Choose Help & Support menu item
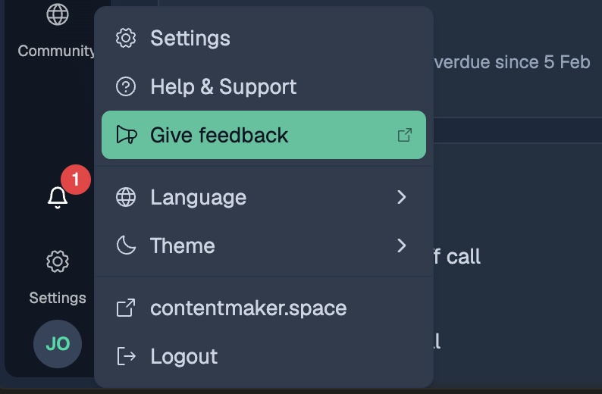 click(x=264, y=86)
